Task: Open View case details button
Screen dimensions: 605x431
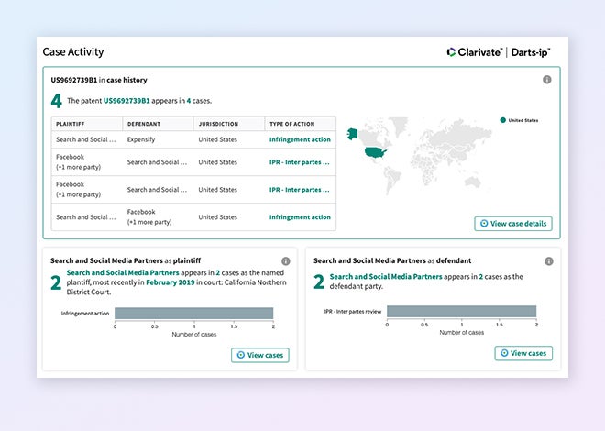Action: 513,224
